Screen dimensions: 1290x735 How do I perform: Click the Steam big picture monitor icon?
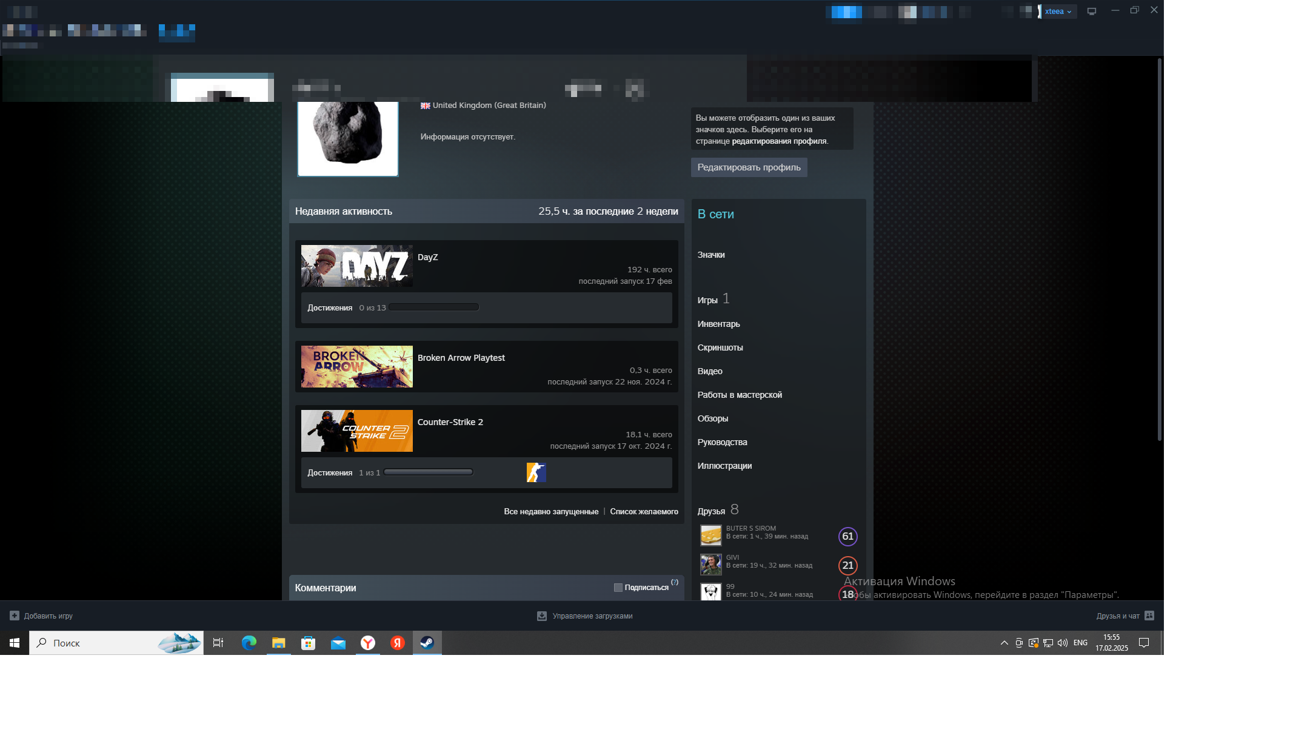point(1092,11)
